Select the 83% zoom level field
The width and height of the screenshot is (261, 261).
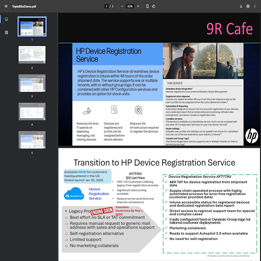pos(130,7)
